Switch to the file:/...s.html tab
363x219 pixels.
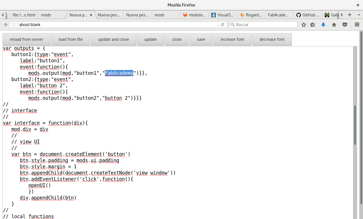24,15
